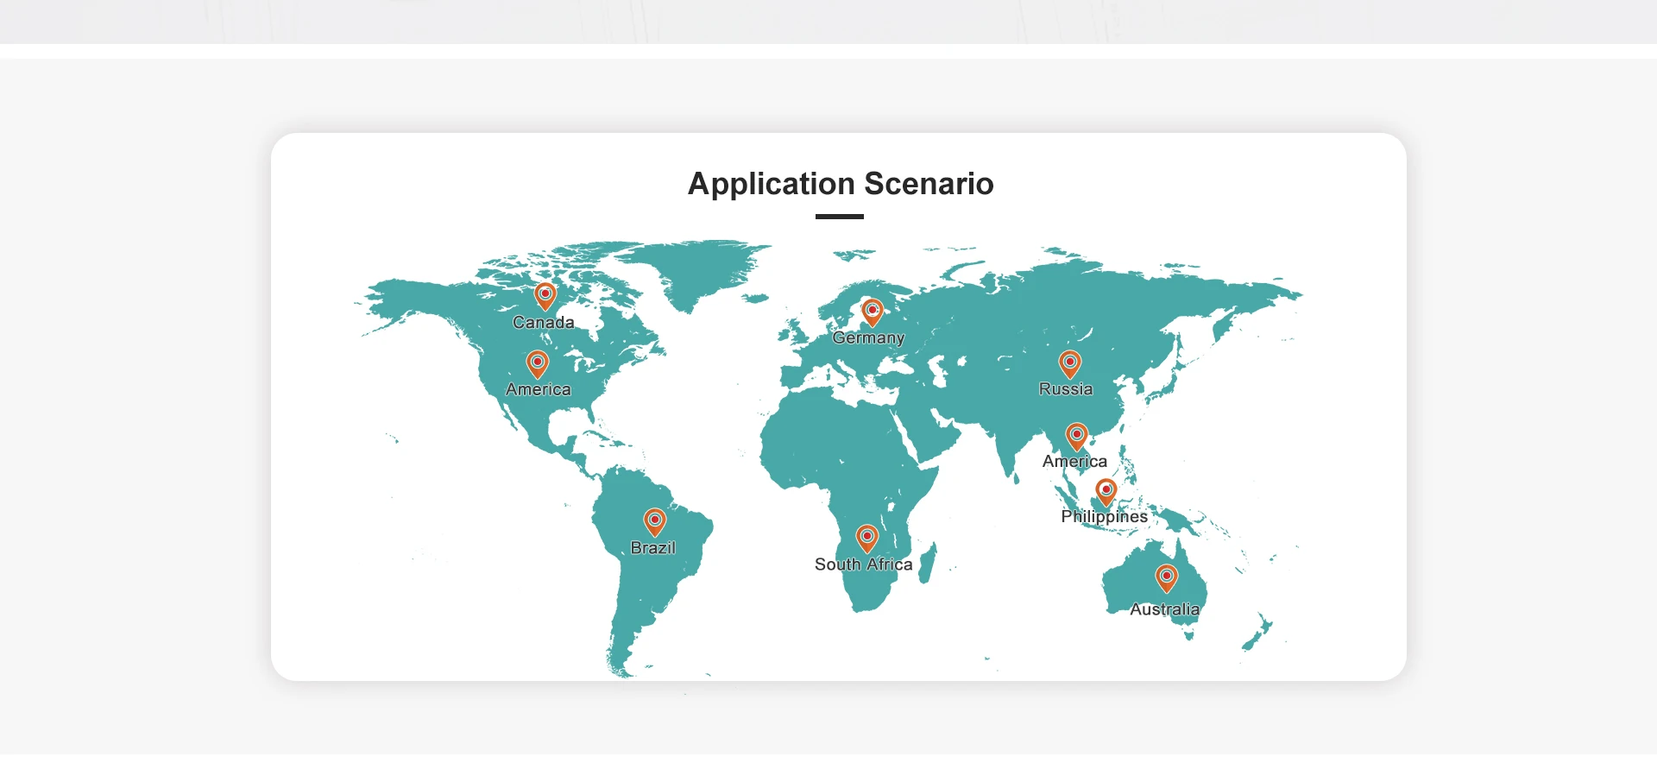
Task: Select the Brazil text label
Action: (x=653, y=548)
